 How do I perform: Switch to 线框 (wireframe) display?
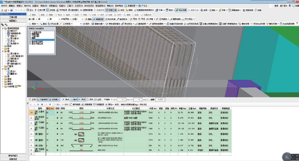(x=258, y=10)
